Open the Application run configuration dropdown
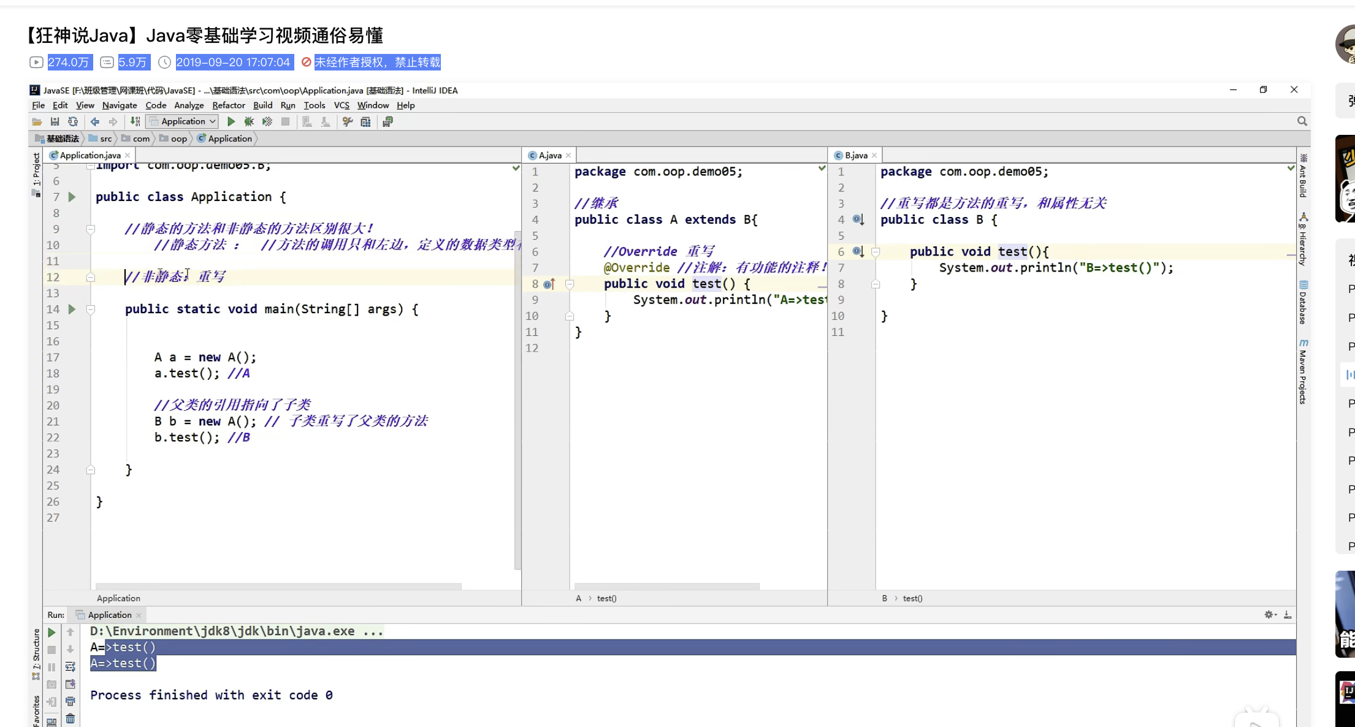The width and height of the screenshot is (1355, 727). coord(183,121)
